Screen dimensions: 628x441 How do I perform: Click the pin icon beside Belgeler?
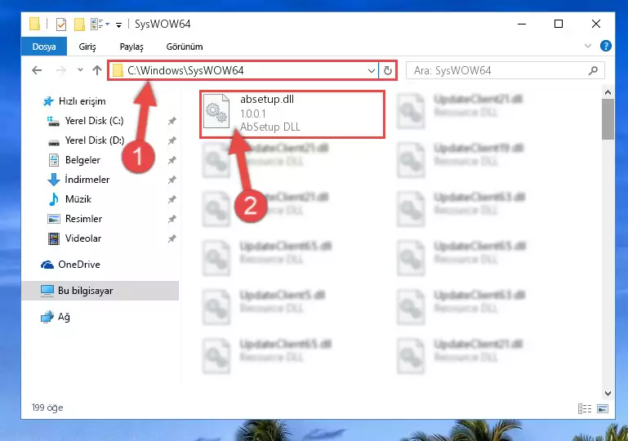(x=171, y=160)
